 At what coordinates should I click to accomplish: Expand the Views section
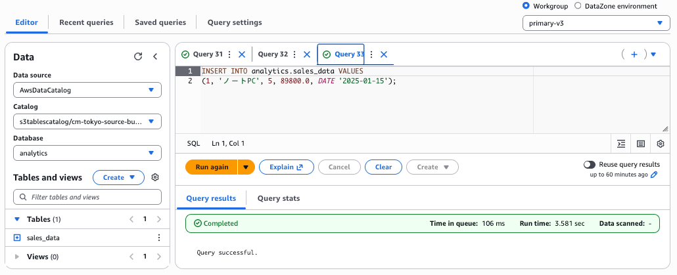coord(17,257)
